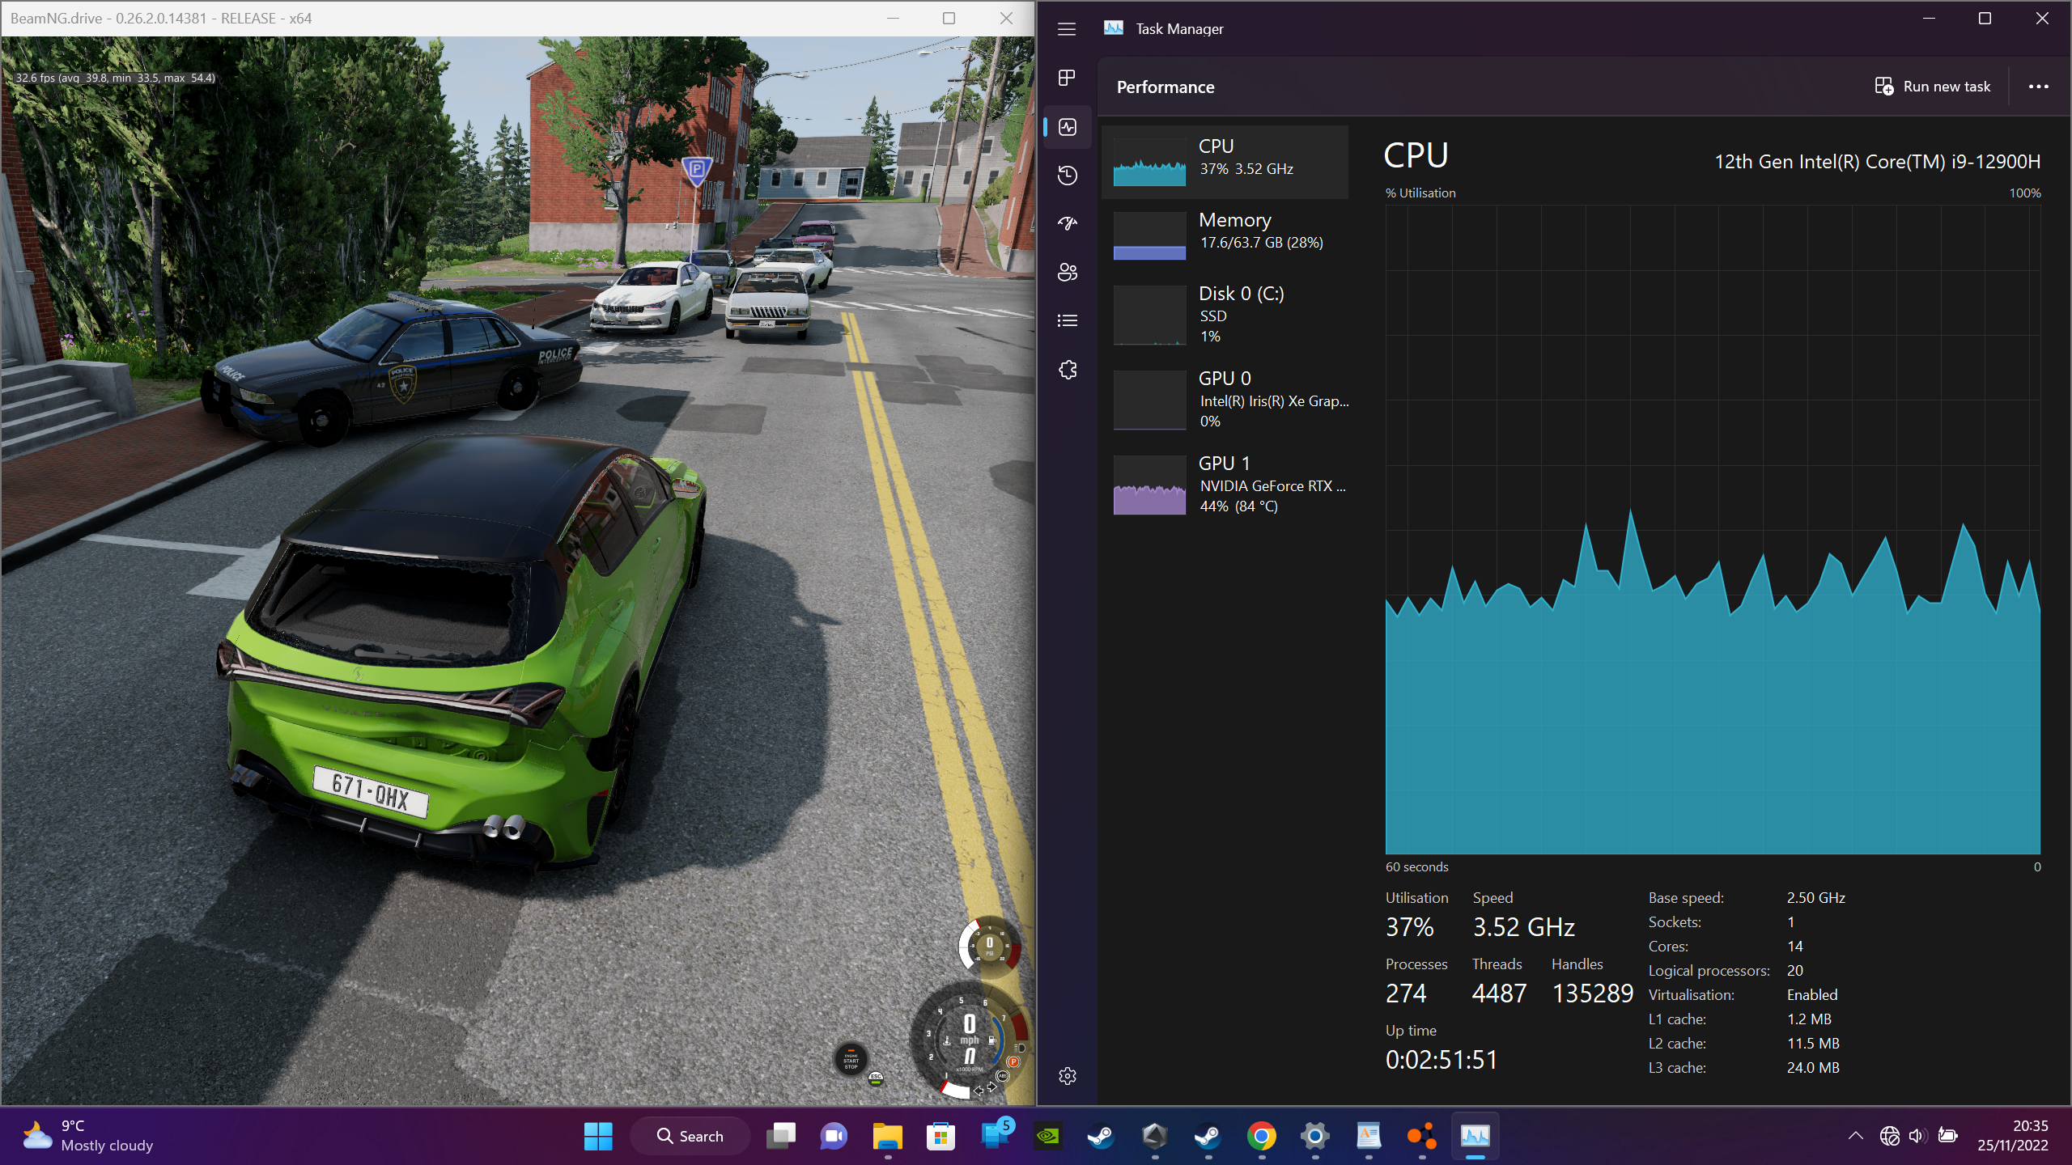
Task: Click the L3 cache value 24.0 MB
Action: coord(1813,1068)
